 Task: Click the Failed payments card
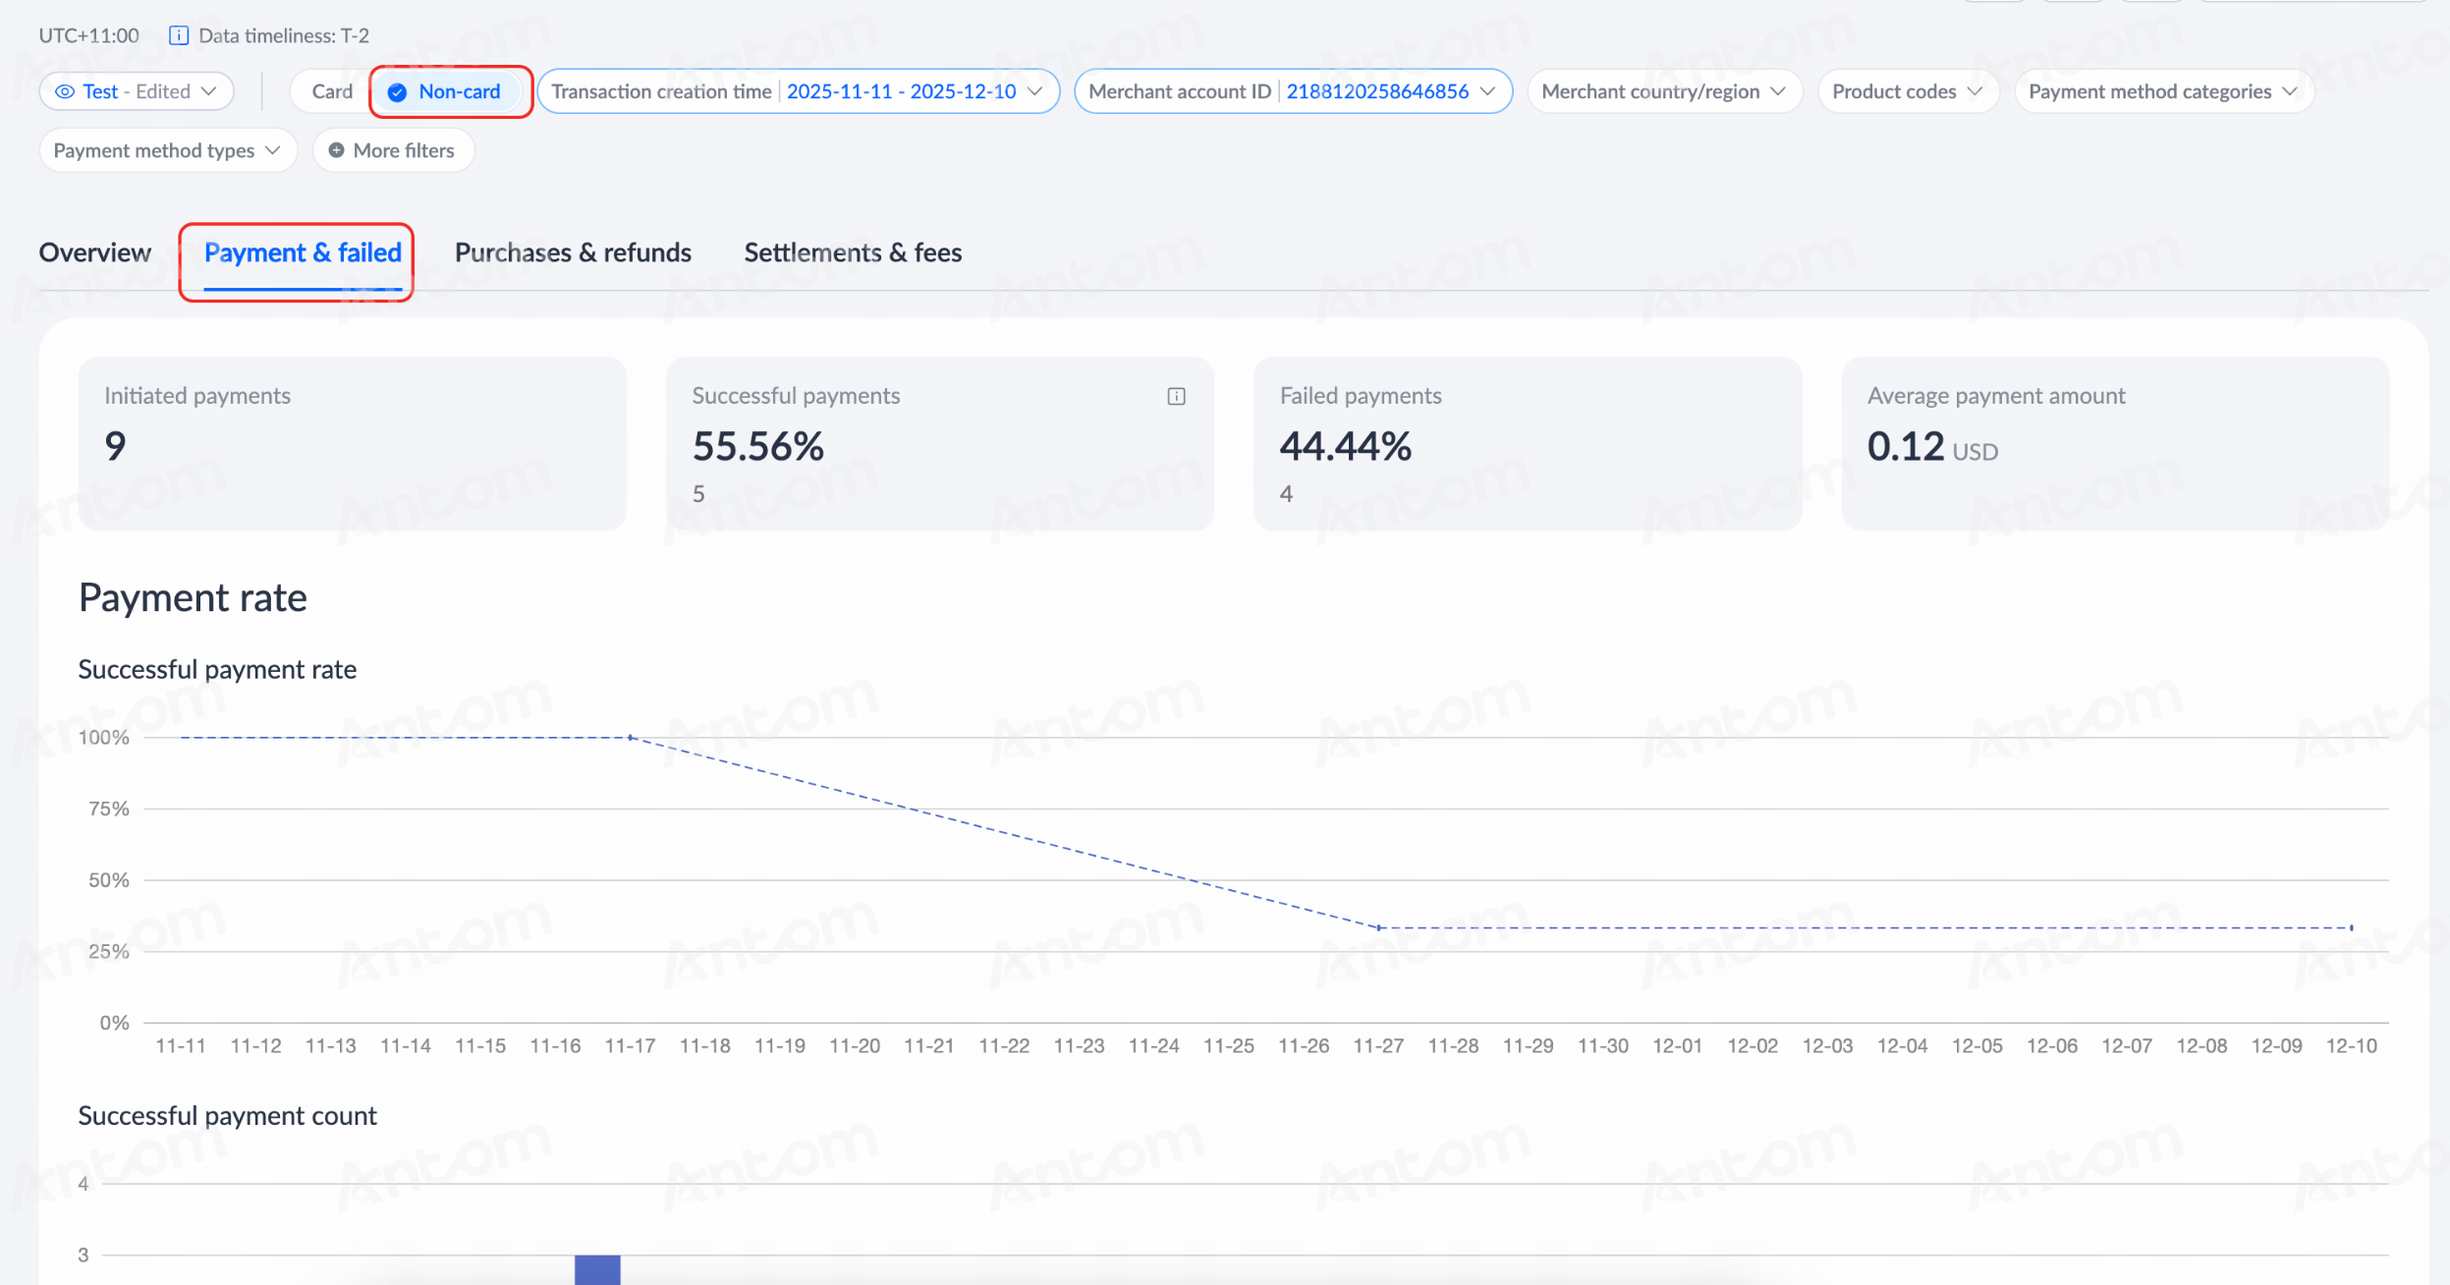1528,444
